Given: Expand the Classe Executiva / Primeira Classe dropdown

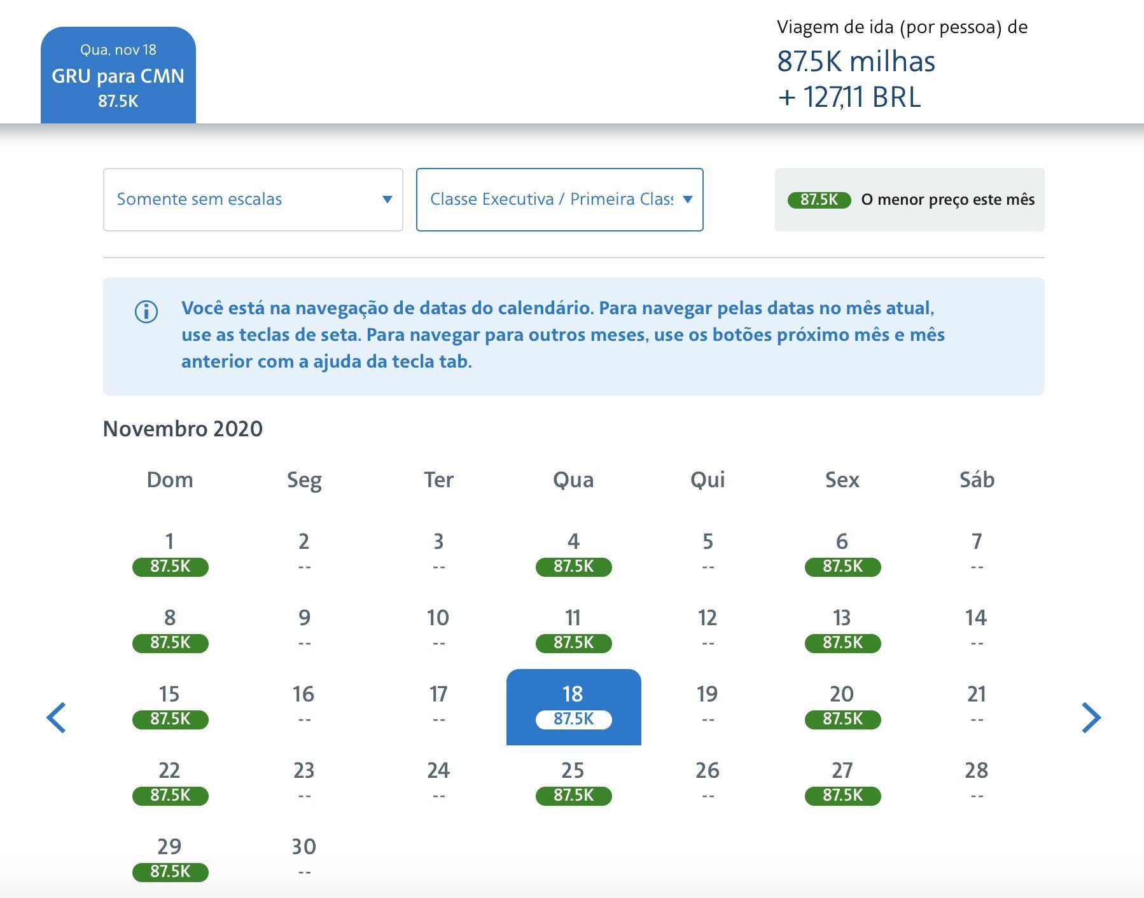Looking at the screenshot, I should tap(560, 200).
